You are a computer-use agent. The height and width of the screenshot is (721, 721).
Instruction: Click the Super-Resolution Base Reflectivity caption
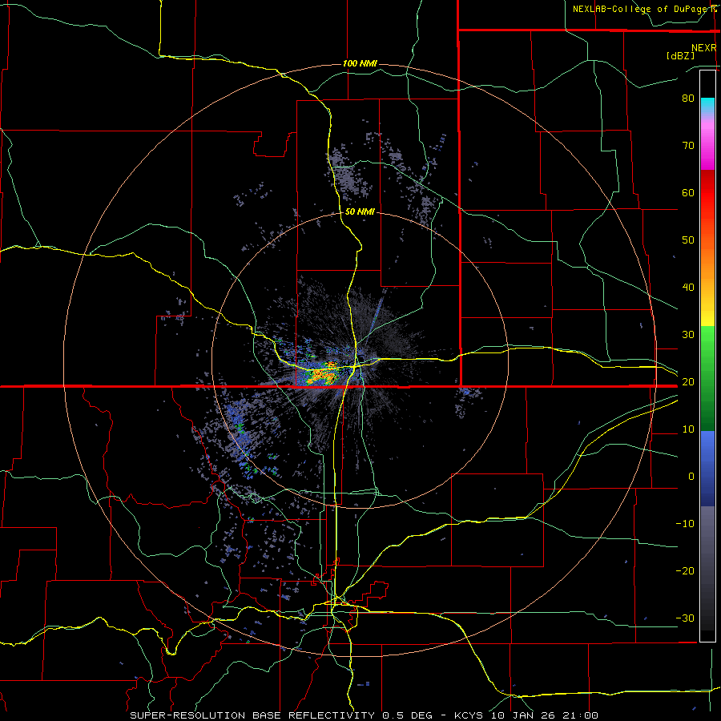point(365,715)
